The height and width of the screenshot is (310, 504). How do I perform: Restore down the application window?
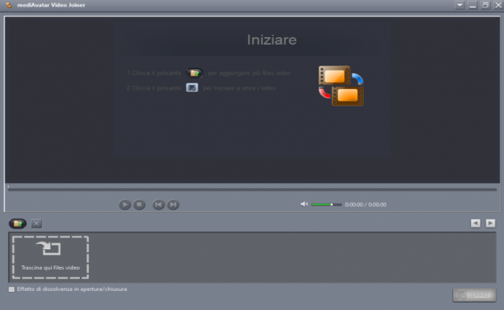(x=485, y=5)
